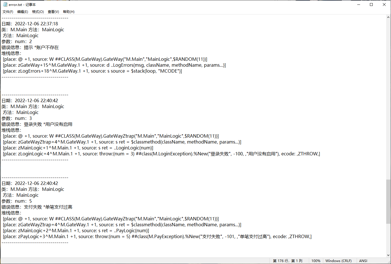Click 'Windows (CRLF)' in status bar

(338, 261)
